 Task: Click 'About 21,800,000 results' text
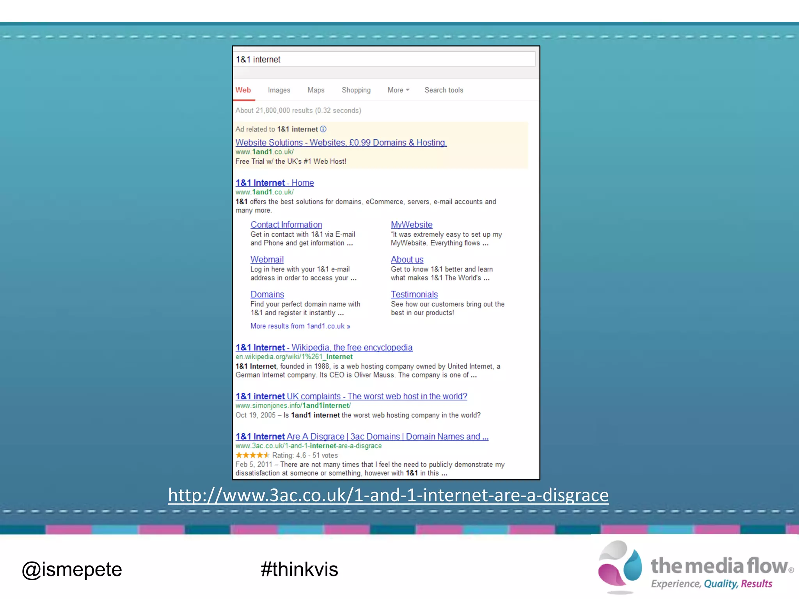(298, 110)
